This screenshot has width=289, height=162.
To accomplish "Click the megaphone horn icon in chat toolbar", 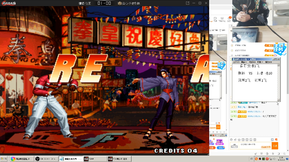I will click(235, 140).
